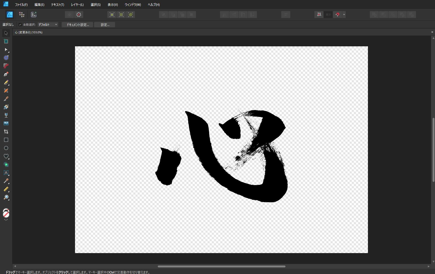Click the overlapping shapes selection icon

point(130,15)
